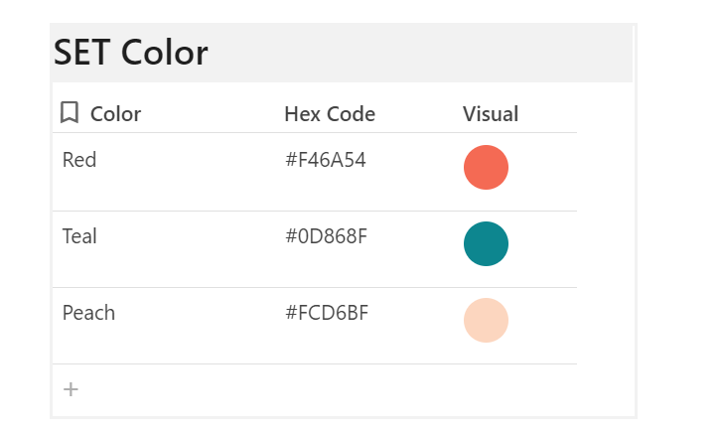Select the Peach color name cell
Viewport: 722px width, 432px height.
click(88, 313)
